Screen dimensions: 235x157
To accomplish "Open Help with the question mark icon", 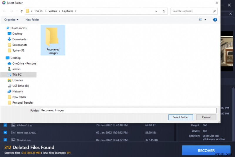I will (x=215, y=20).
